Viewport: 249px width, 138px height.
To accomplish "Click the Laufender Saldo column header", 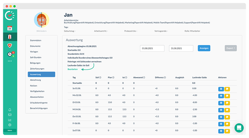I will click(x=199, y=77).
